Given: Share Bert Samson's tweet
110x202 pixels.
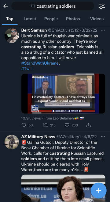Looking at the screenshot, I should coord(88,125).
